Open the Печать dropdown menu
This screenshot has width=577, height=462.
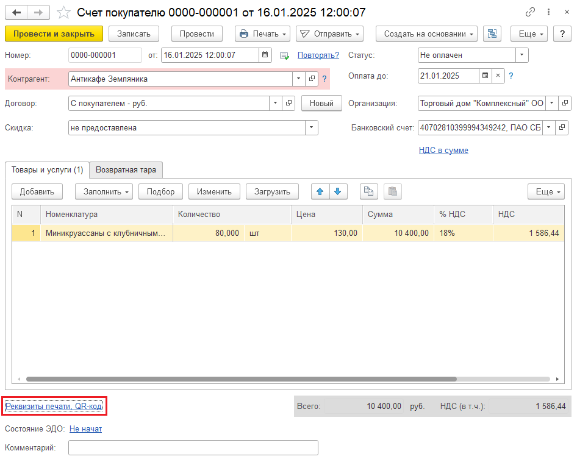(263, 34)
